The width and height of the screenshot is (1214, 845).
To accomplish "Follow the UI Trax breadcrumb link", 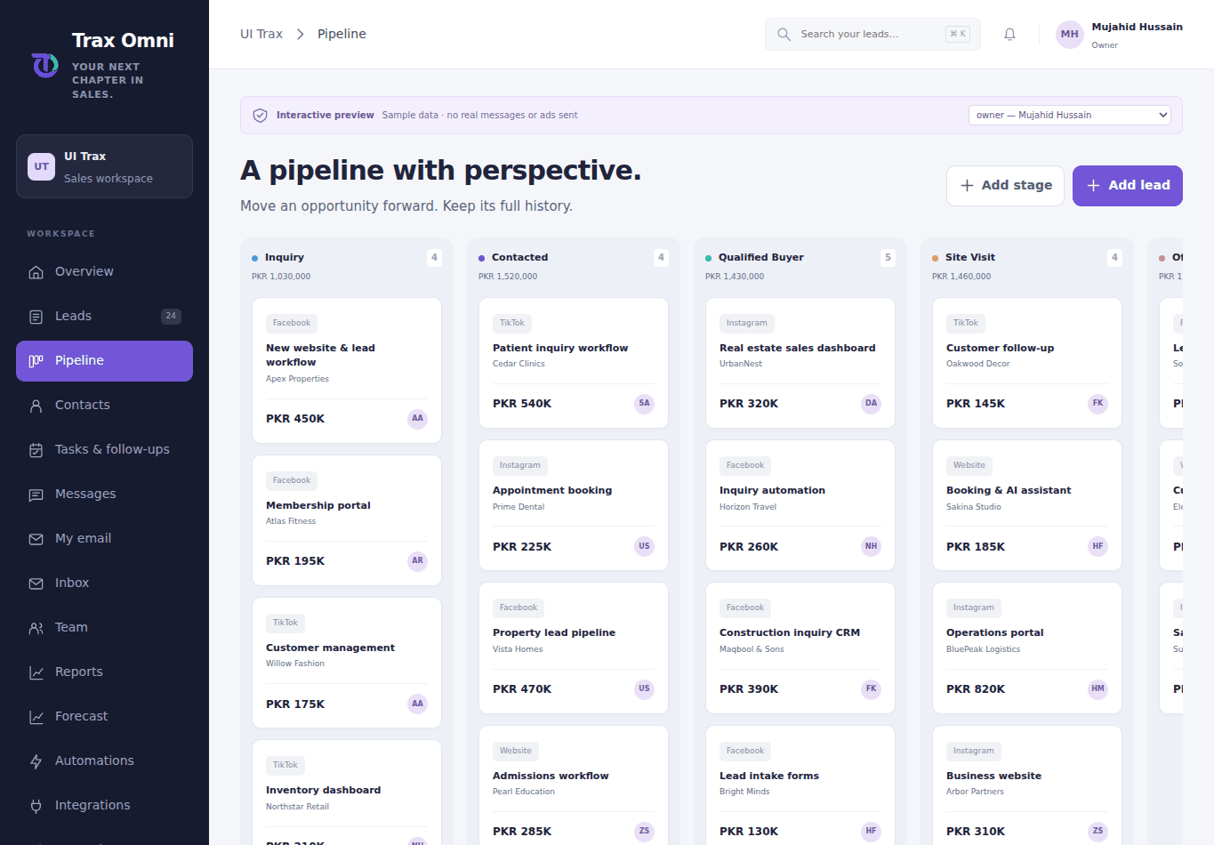I will (261, 34).
